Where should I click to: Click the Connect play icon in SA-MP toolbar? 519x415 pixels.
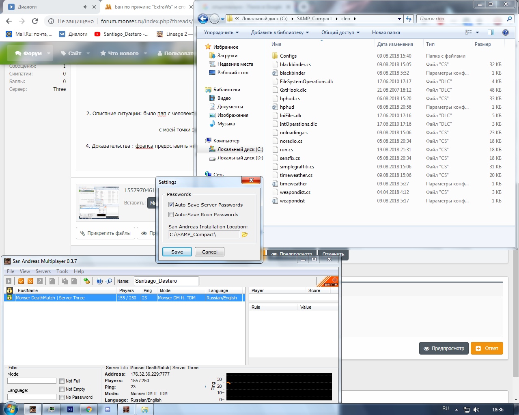[9, 281]
